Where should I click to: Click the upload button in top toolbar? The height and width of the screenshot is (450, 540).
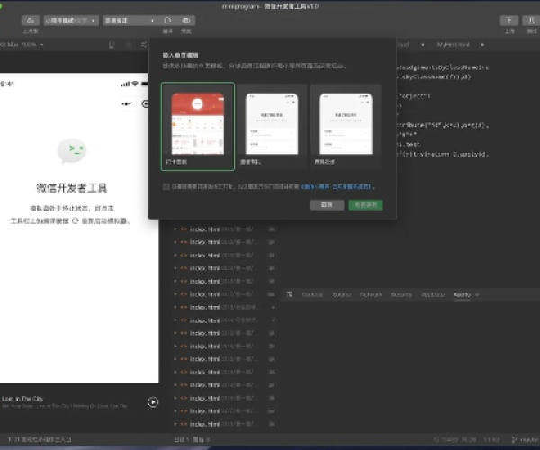(x=509, y=21)
